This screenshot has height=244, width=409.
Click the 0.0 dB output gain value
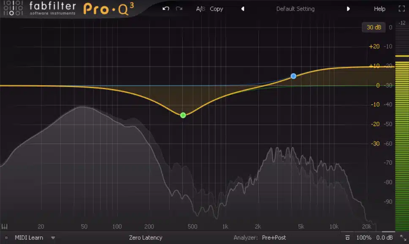tap(384, 238)
